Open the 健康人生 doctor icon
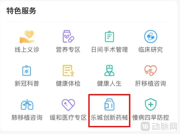180x134 pixels. click(109, 70)
